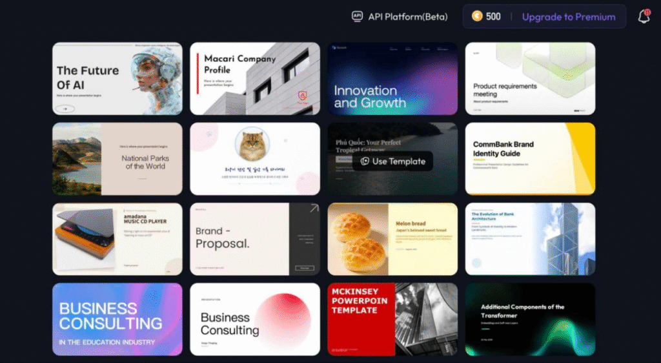Click Upgrade to Premium
The image size is (661, 363).
[568, 17]
